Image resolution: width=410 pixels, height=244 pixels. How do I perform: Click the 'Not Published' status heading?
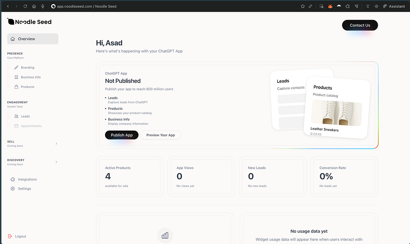pyautogui.click(x=123, y=81)
